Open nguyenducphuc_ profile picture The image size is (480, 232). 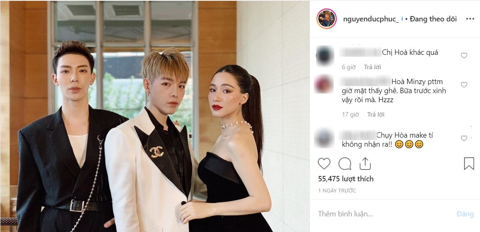[x=327, y=19]
